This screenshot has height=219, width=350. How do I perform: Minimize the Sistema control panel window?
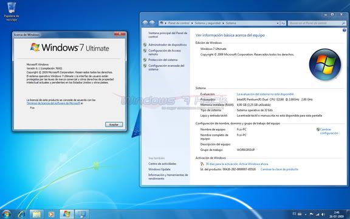pyautogui.click(x=326, y=15)
